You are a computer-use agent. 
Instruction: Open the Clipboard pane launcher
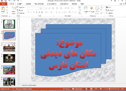[x=10, y=16]
